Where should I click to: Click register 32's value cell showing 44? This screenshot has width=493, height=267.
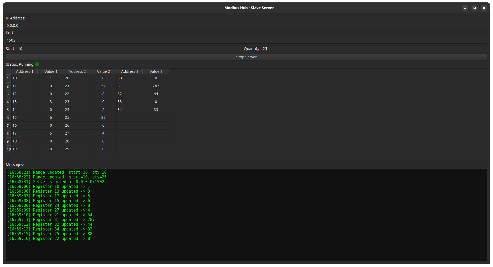pyautogui.click(x=156, y=94)
